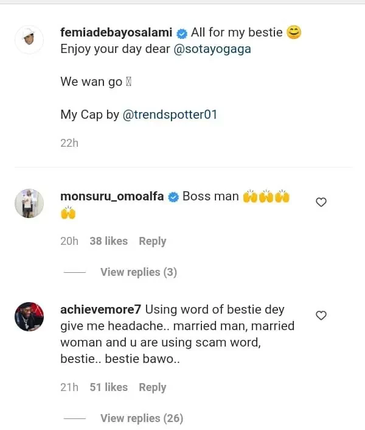365x430 pixels.
Task: Open monsuru_omoalfa username link
Action: coord(112,196)
